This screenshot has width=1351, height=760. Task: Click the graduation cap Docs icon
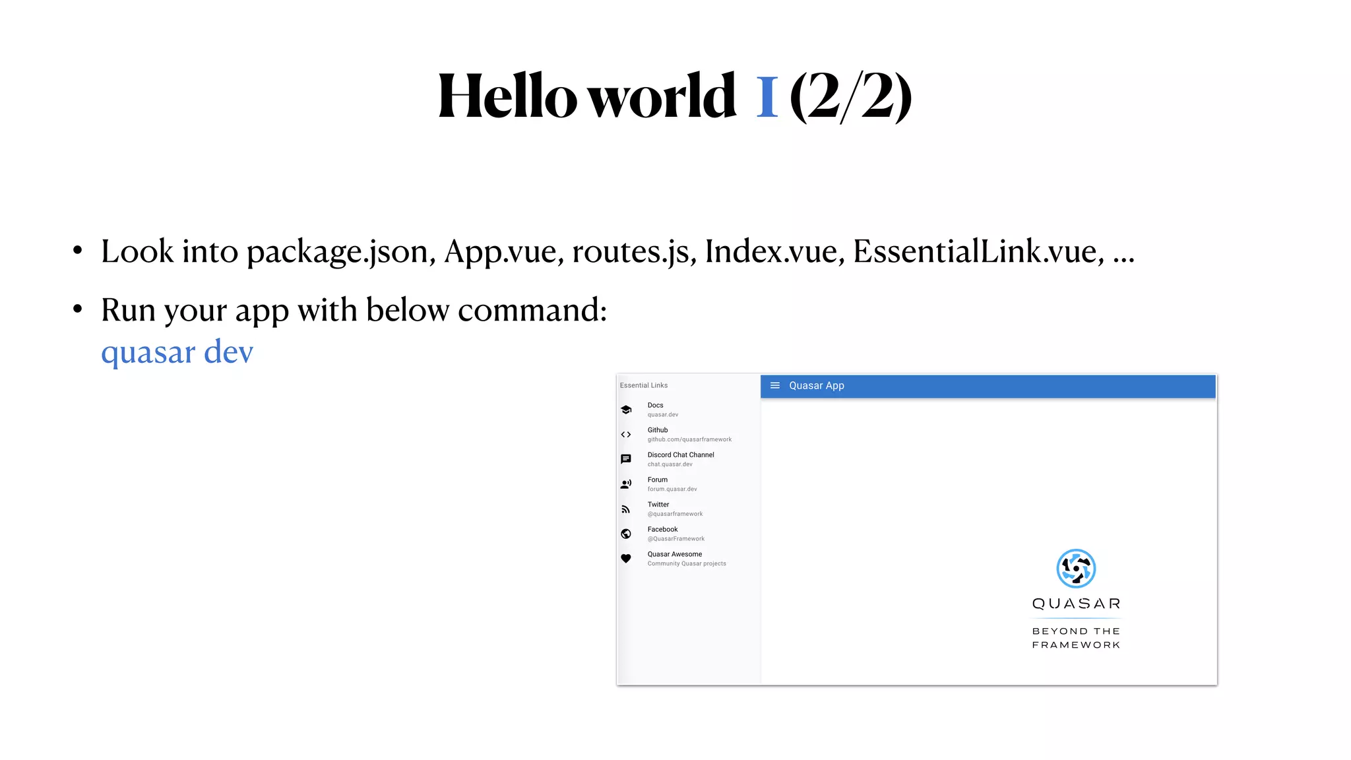tap(626, 410)
